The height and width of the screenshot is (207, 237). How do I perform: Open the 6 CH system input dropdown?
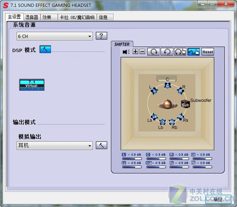(x=55, y=36)
